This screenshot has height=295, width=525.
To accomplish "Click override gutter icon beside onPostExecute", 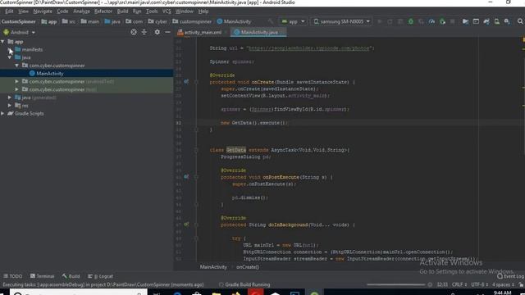I will click(186, 177).
